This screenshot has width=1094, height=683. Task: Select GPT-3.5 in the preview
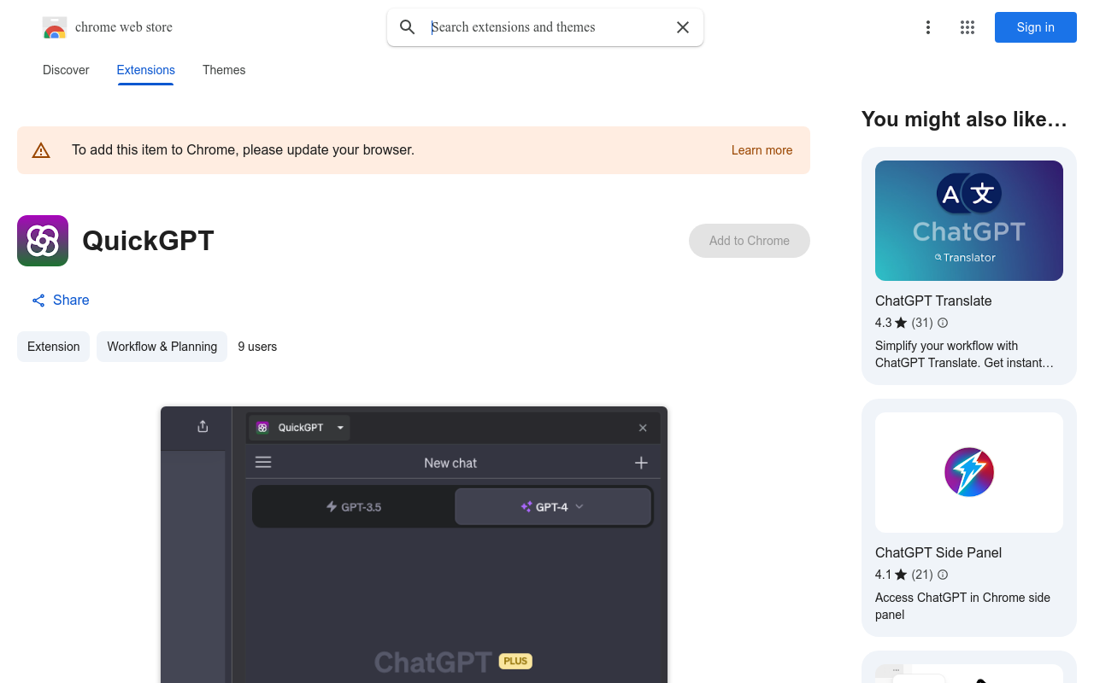354,507
